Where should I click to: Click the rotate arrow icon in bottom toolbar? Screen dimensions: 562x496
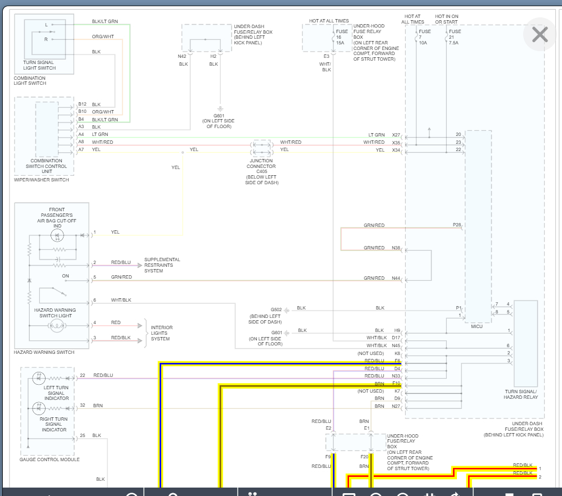pos(456,494)
